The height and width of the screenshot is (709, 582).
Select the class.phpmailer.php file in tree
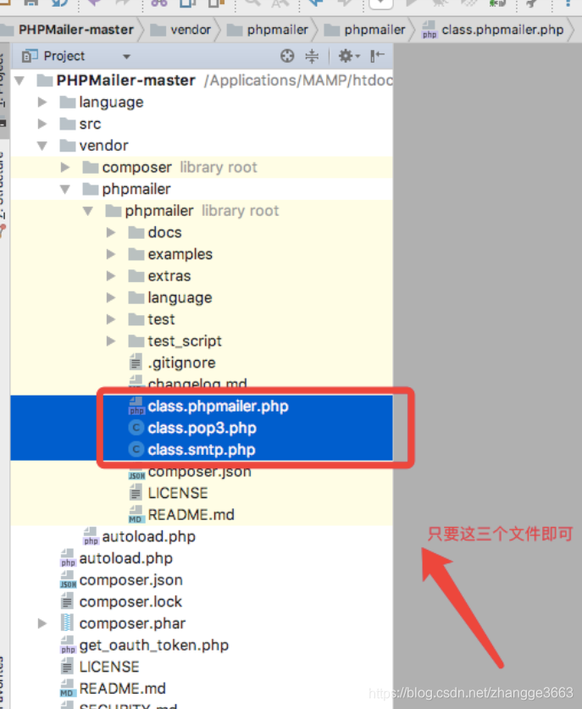pos(208,406)
